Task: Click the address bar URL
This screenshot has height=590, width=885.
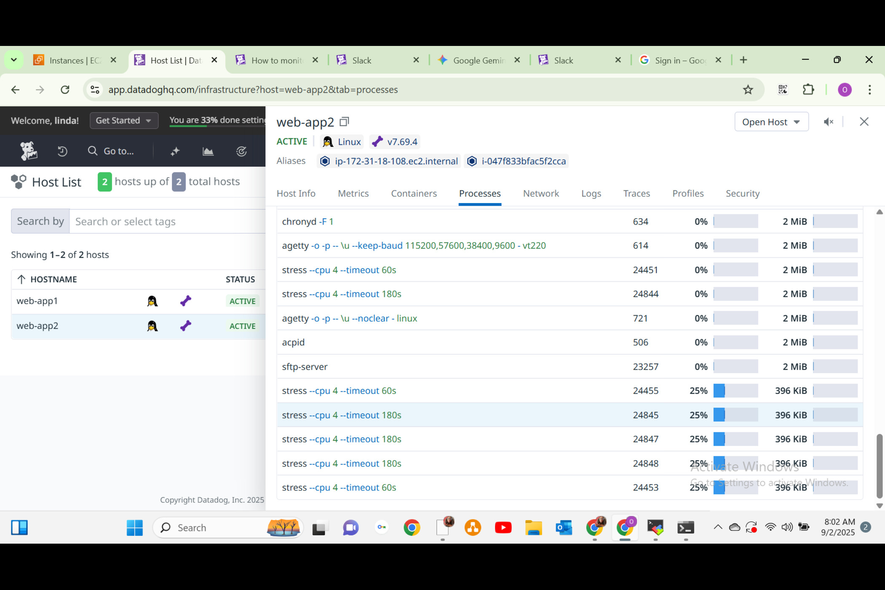Action: point(253,90)
